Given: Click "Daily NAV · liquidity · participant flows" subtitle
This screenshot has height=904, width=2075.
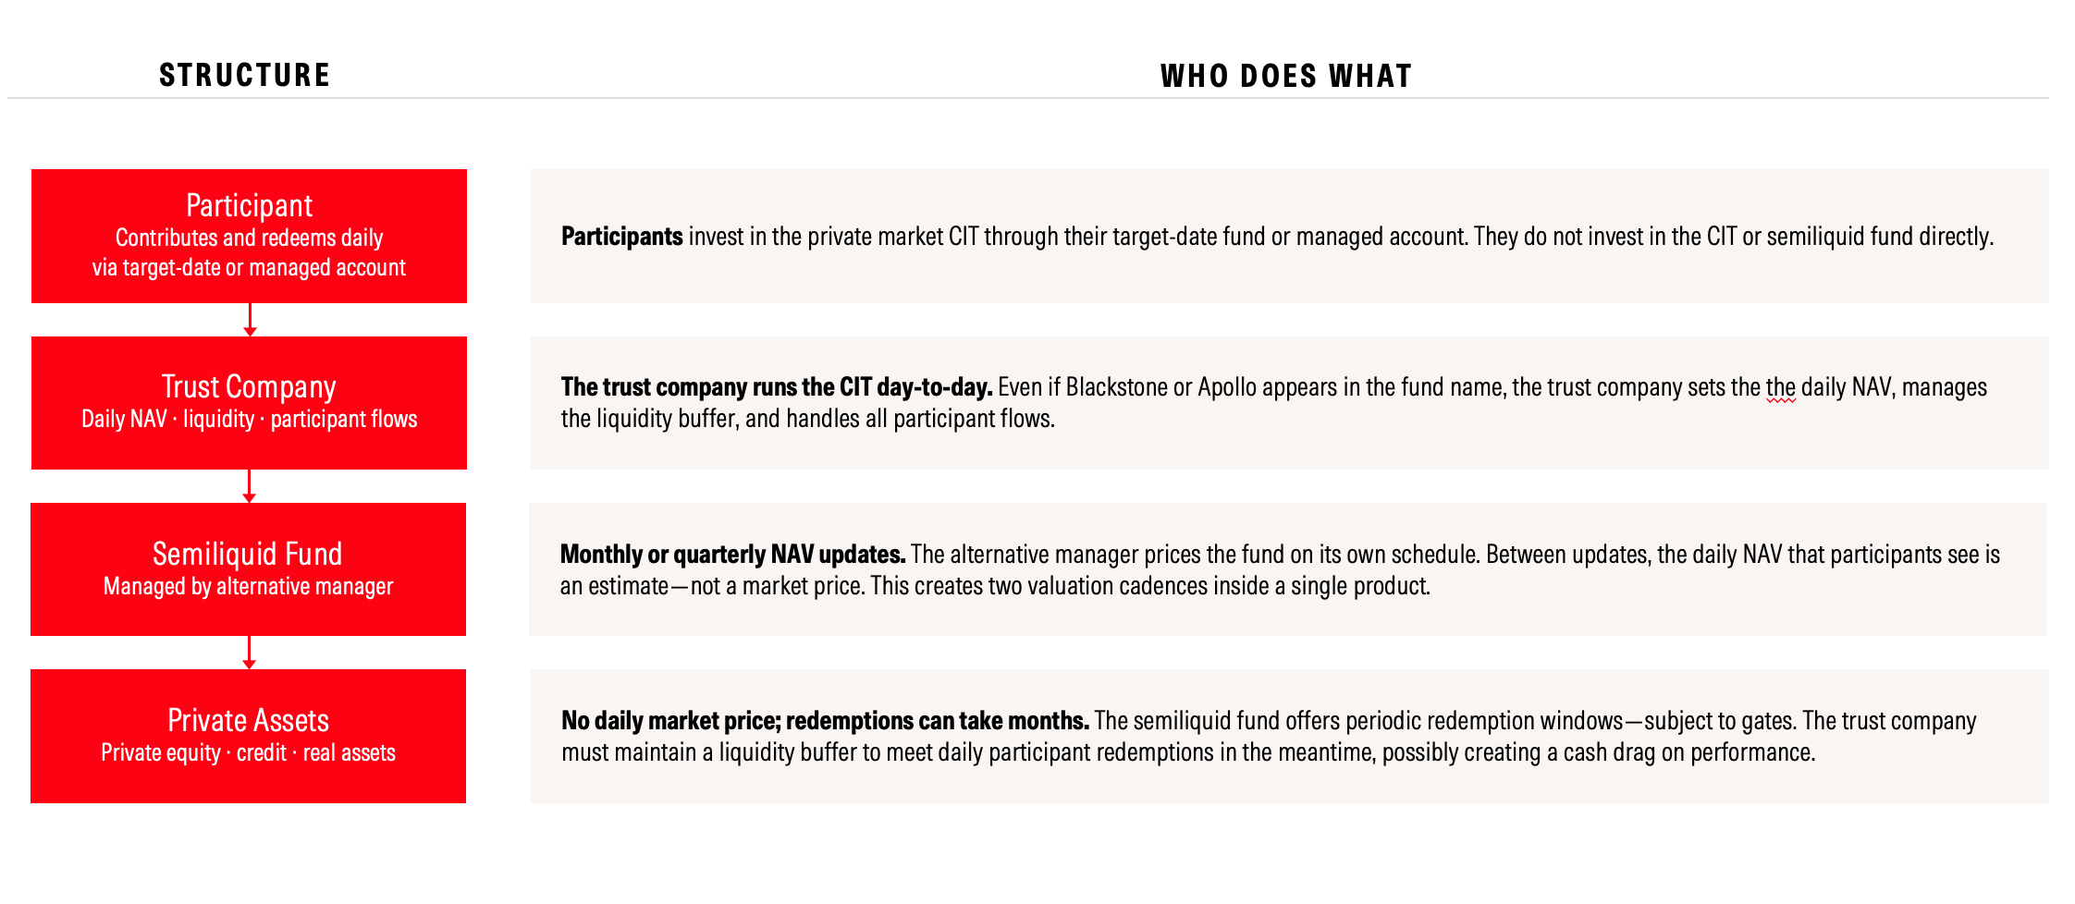Looking at the screenshot, I should [x=249, y=419].
